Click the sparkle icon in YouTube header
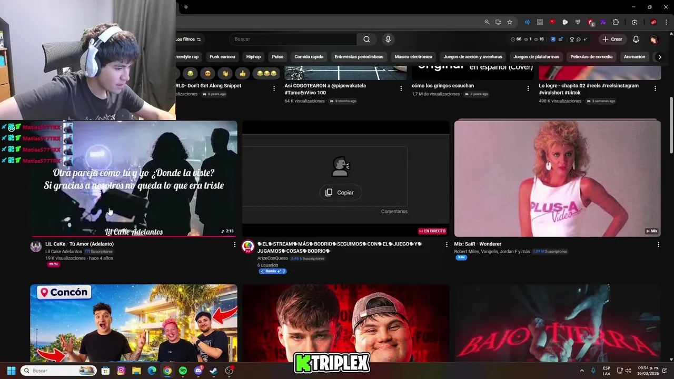 585,39
